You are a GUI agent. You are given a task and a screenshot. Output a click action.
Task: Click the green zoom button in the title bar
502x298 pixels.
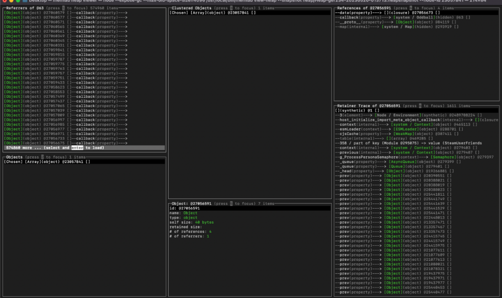pos(18,2)
